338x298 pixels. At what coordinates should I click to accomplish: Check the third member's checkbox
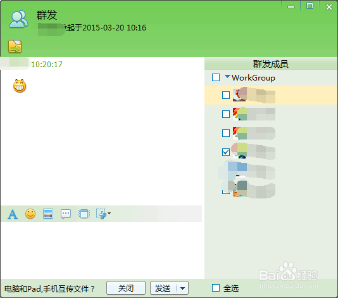[x=226, y=133]
